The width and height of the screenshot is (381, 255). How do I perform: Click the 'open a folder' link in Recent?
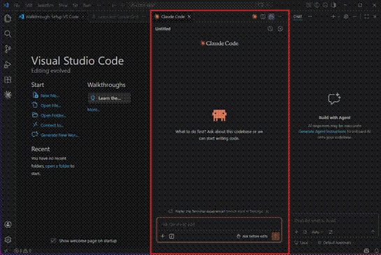pyautogui.click(x=57, y=166)
